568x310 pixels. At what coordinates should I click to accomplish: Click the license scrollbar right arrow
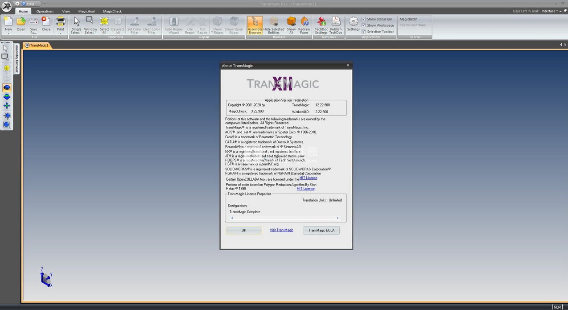coord(338,218)
